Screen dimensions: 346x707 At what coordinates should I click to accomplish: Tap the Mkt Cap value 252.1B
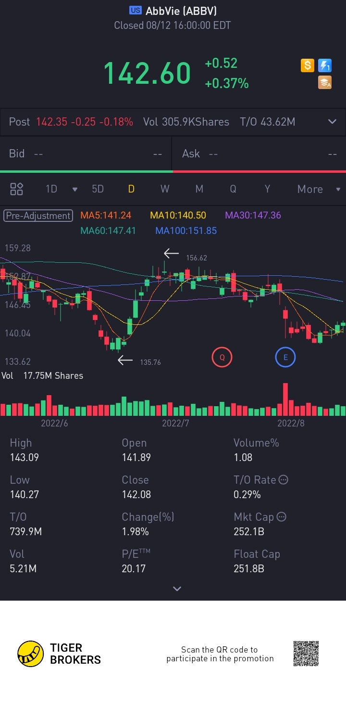coord(249,532)
